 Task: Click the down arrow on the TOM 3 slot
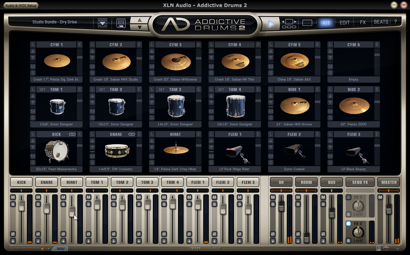[x=152, y=102]
